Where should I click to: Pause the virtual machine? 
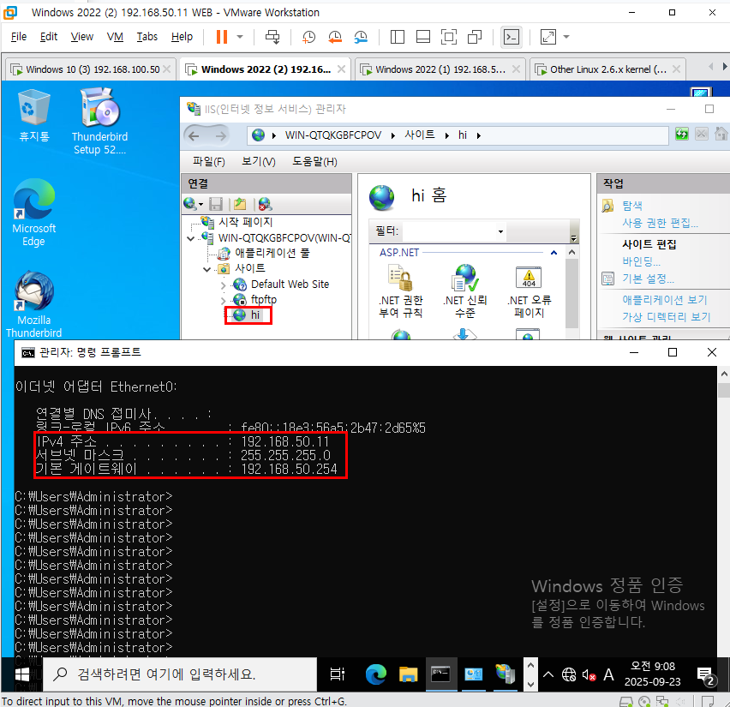click(222, 37)
